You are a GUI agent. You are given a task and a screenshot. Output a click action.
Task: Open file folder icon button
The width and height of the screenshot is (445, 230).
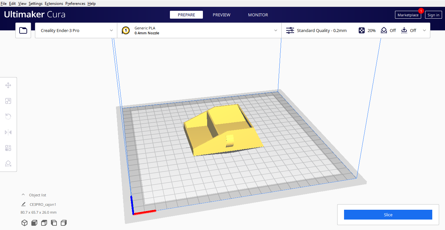tap(23, 30)
